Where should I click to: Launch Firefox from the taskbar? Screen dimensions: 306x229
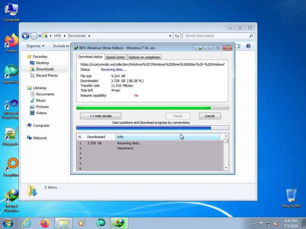tap(45, 223)
